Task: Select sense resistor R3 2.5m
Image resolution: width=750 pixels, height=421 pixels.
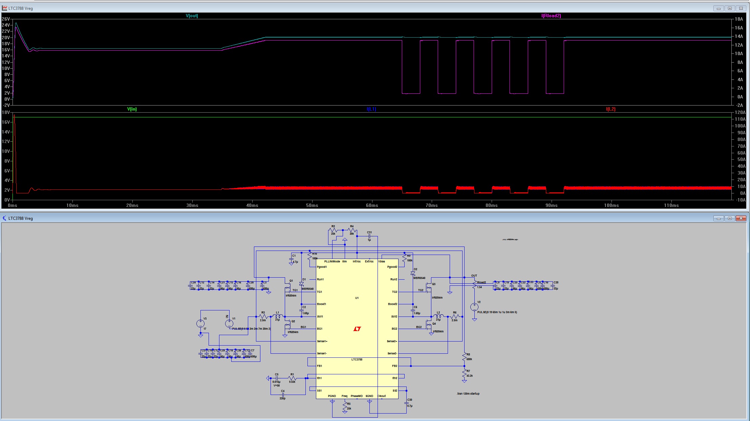Action: [263, 317]
